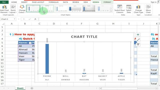This screenshot has width=160, height=90.
Task: Click the Name Box showing Chart 2
Action: coord(7,19)
